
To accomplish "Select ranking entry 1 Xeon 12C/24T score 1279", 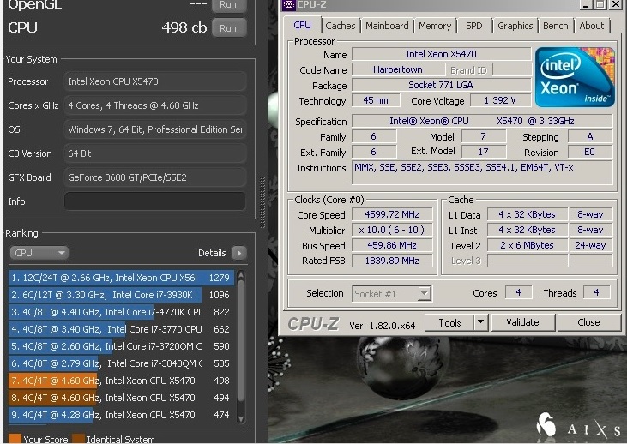I will [x=121, y=278].
